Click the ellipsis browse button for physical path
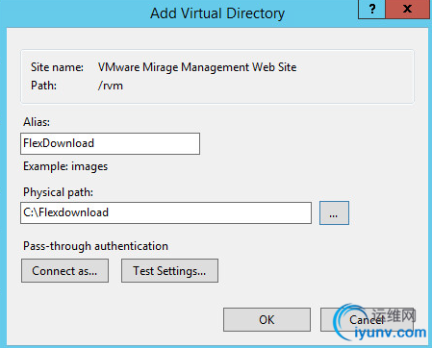The height and width of the screenshot is (348, 432). tap(334, 213)
